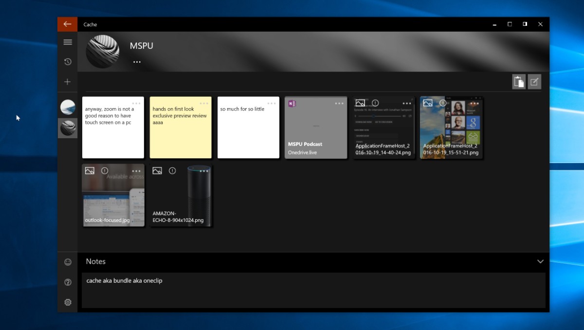
Task: Show info for the Amazon Echo image card
Action: [x=172, y=171]
